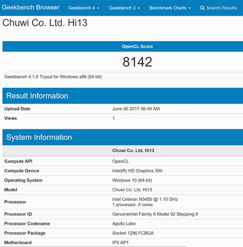
Task: Click the Processor Codename label
Action: [27, 224]
